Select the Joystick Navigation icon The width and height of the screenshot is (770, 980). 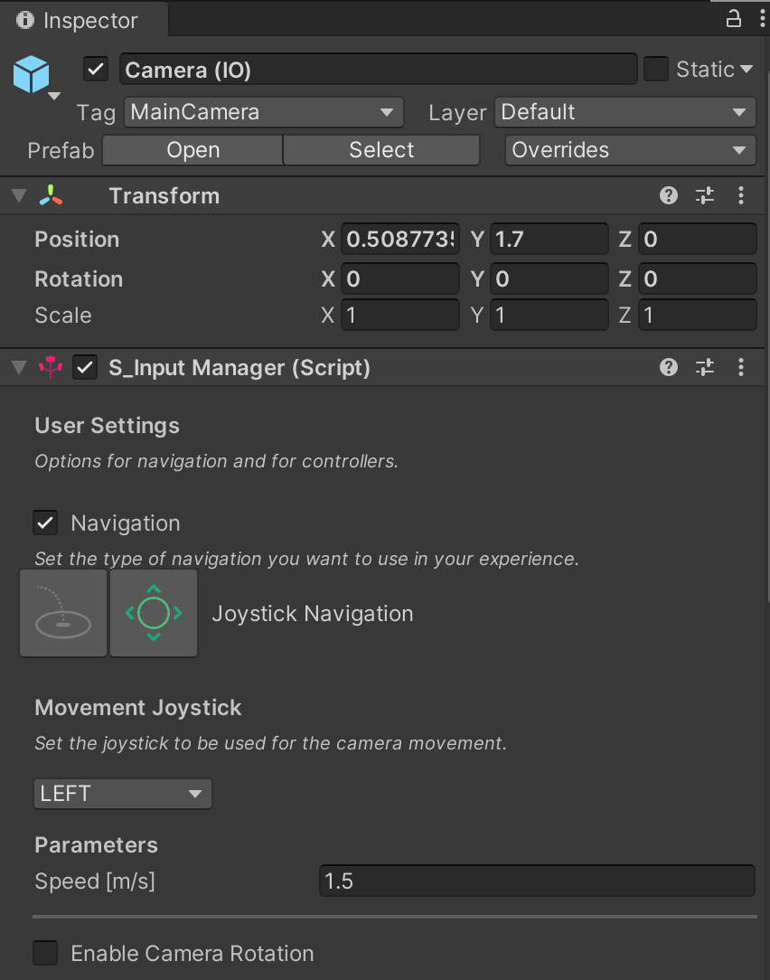[154, 612]
